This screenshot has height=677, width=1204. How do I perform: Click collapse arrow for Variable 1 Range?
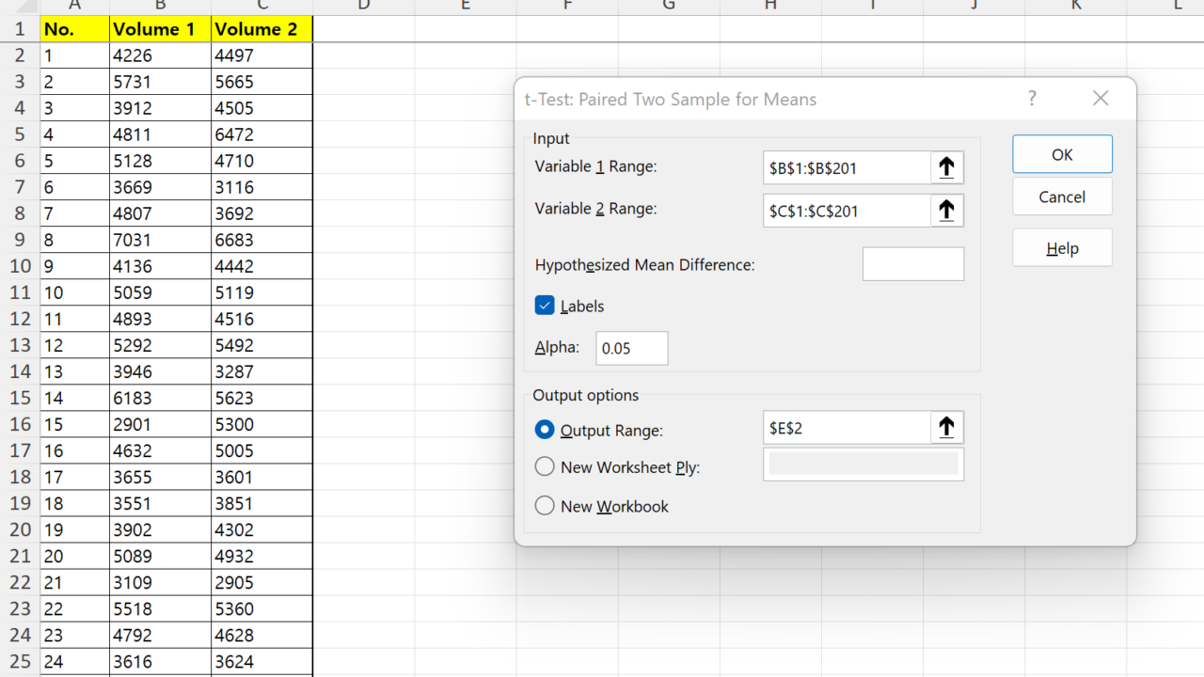[946, 168]
